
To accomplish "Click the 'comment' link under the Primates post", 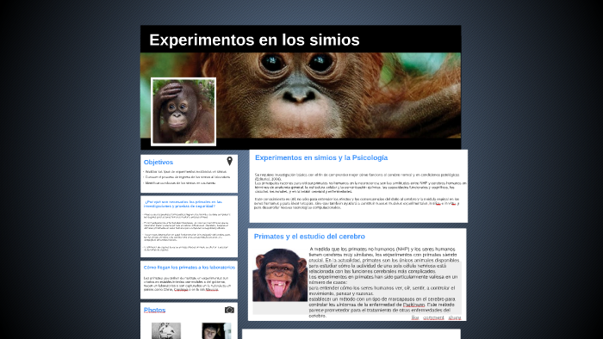I will [x=433, y=317].
